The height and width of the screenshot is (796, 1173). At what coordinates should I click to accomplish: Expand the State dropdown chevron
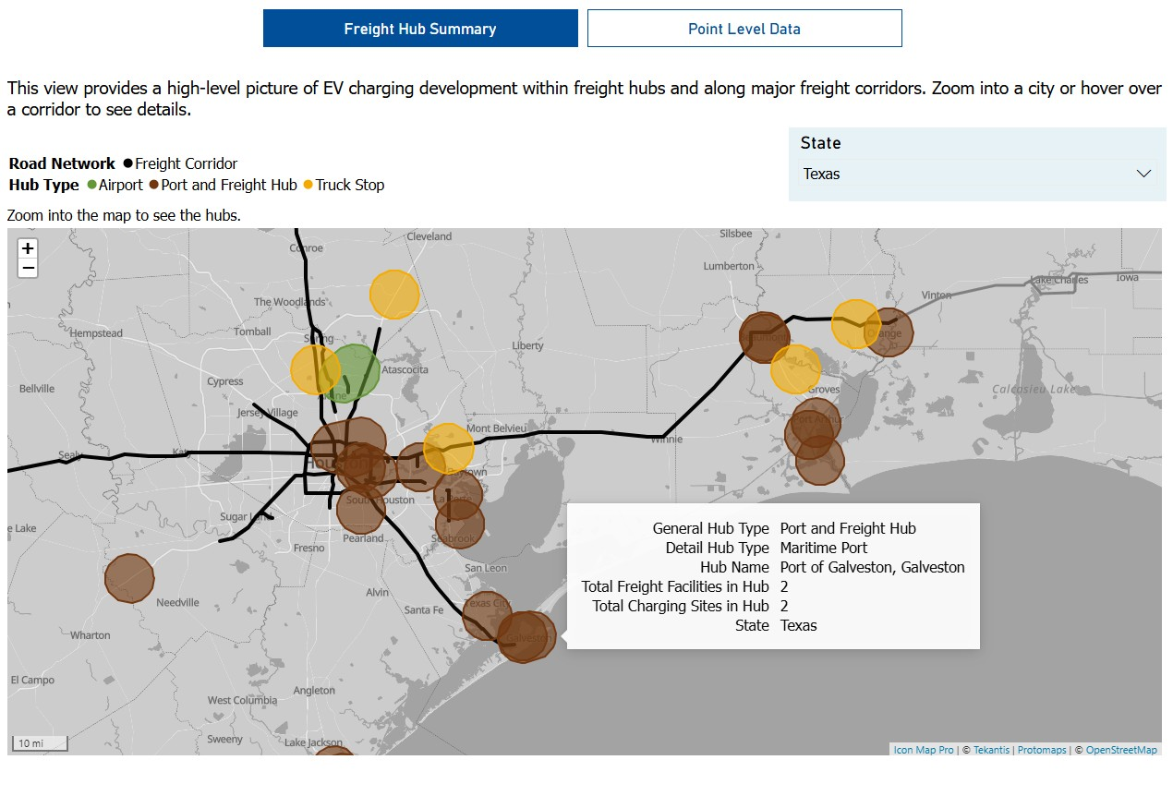(x=1143, y=174)
